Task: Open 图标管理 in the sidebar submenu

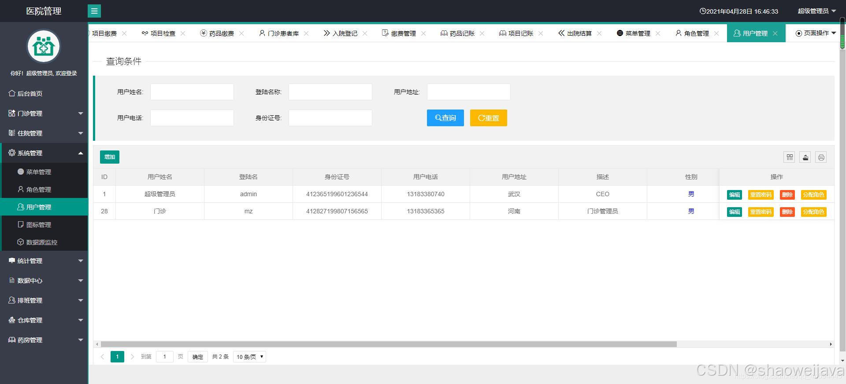Action: [44, 224]
